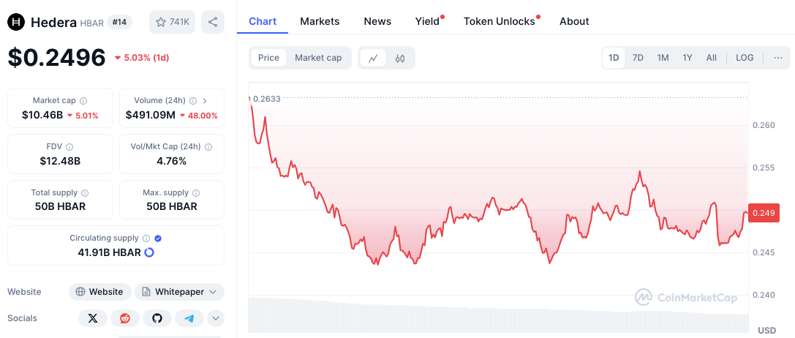Click the 0.2633 chart high label
The image size is (795, 338).
click(x=267, y=99)
